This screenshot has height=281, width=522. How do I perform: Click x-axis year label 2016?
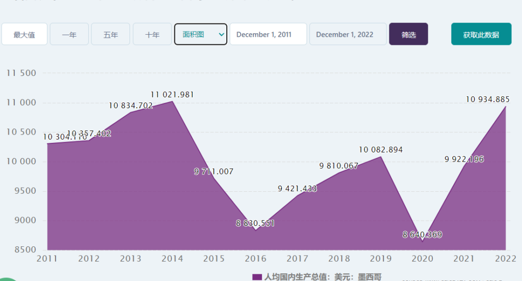coord(256,259)
